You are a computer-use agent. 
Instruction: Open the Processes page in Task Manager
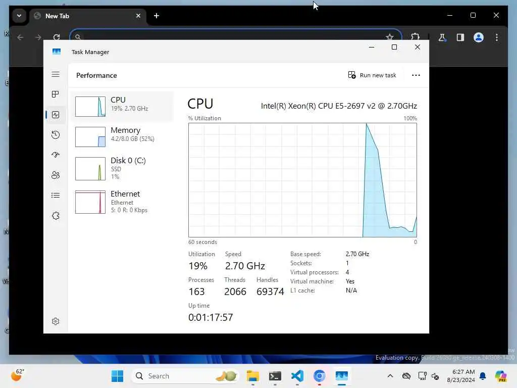point(56,94)
